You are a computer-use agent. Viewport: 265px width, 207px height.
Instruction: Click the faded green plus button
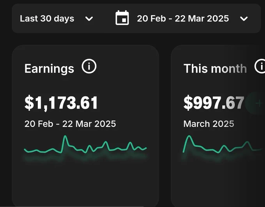point(257,103)
